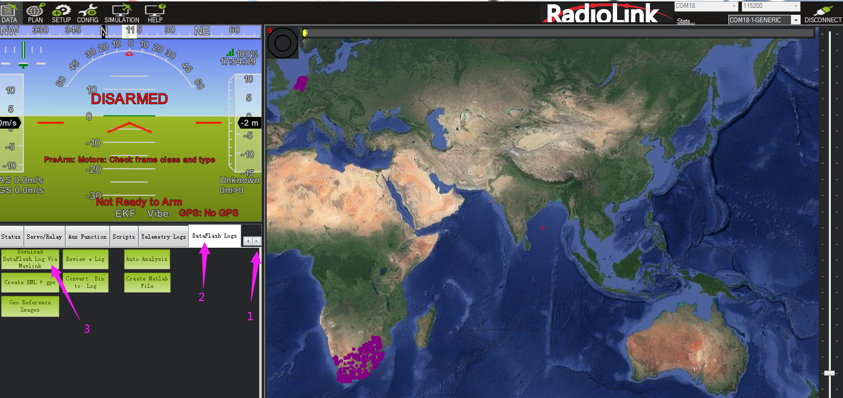Click the map zoom slider handle
The width and height of the screenshot is (843, 398).
point(829,373)
